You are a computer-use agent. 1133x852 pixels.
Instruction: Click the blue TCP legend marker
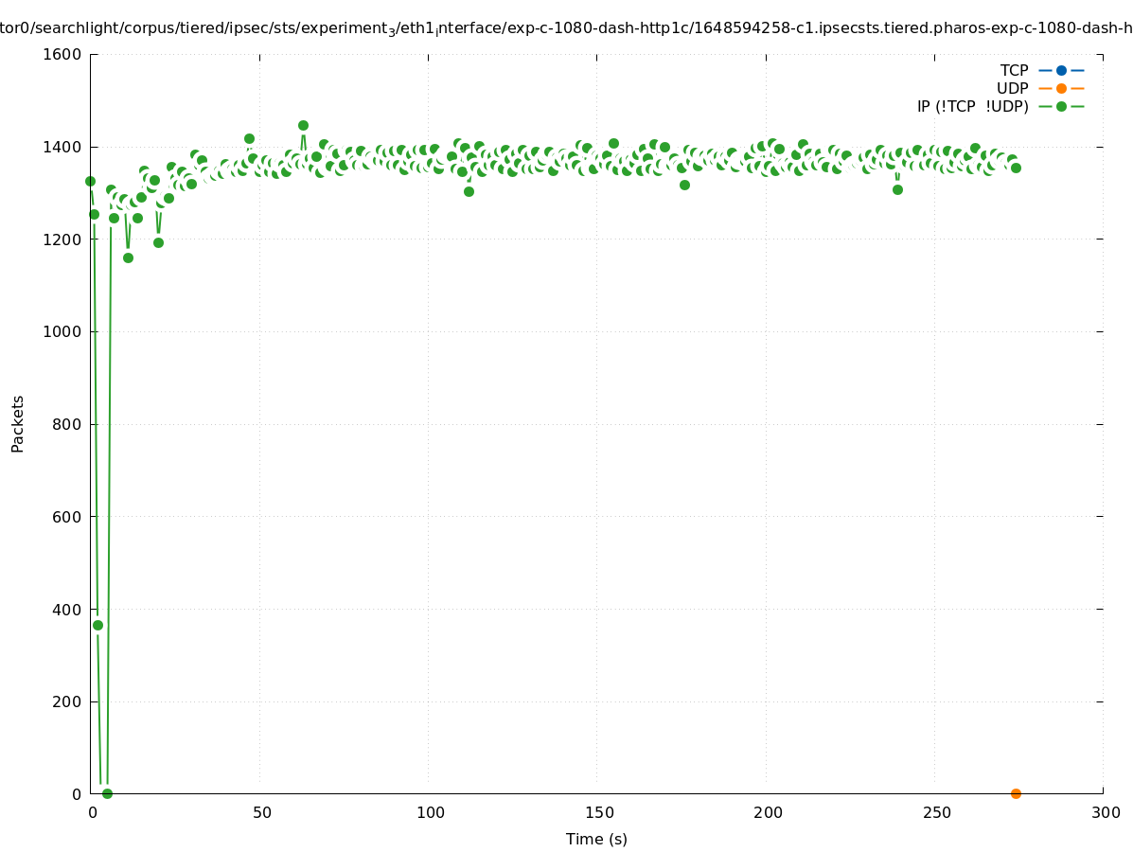(1061, 70)
